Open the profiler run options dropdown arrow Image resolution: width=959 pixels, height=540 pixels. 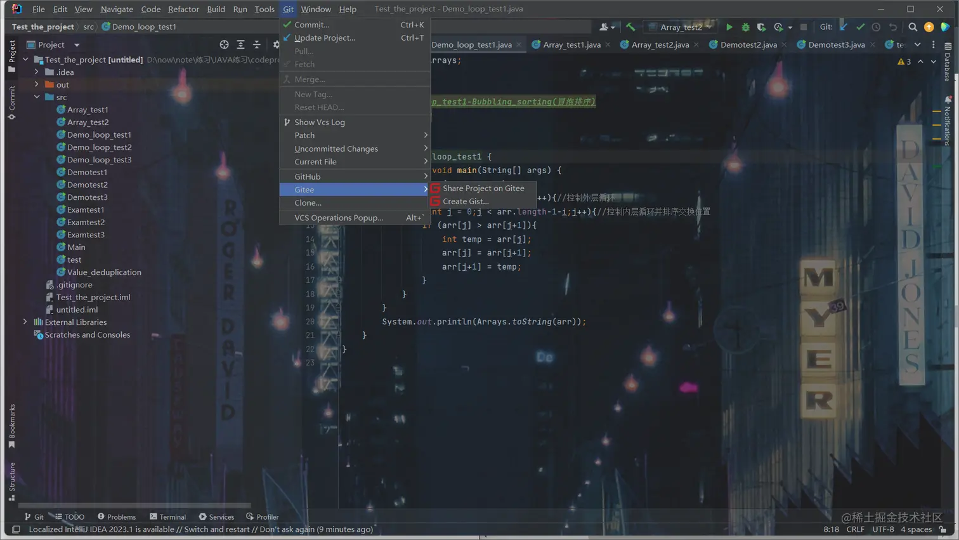pos(790,27)
